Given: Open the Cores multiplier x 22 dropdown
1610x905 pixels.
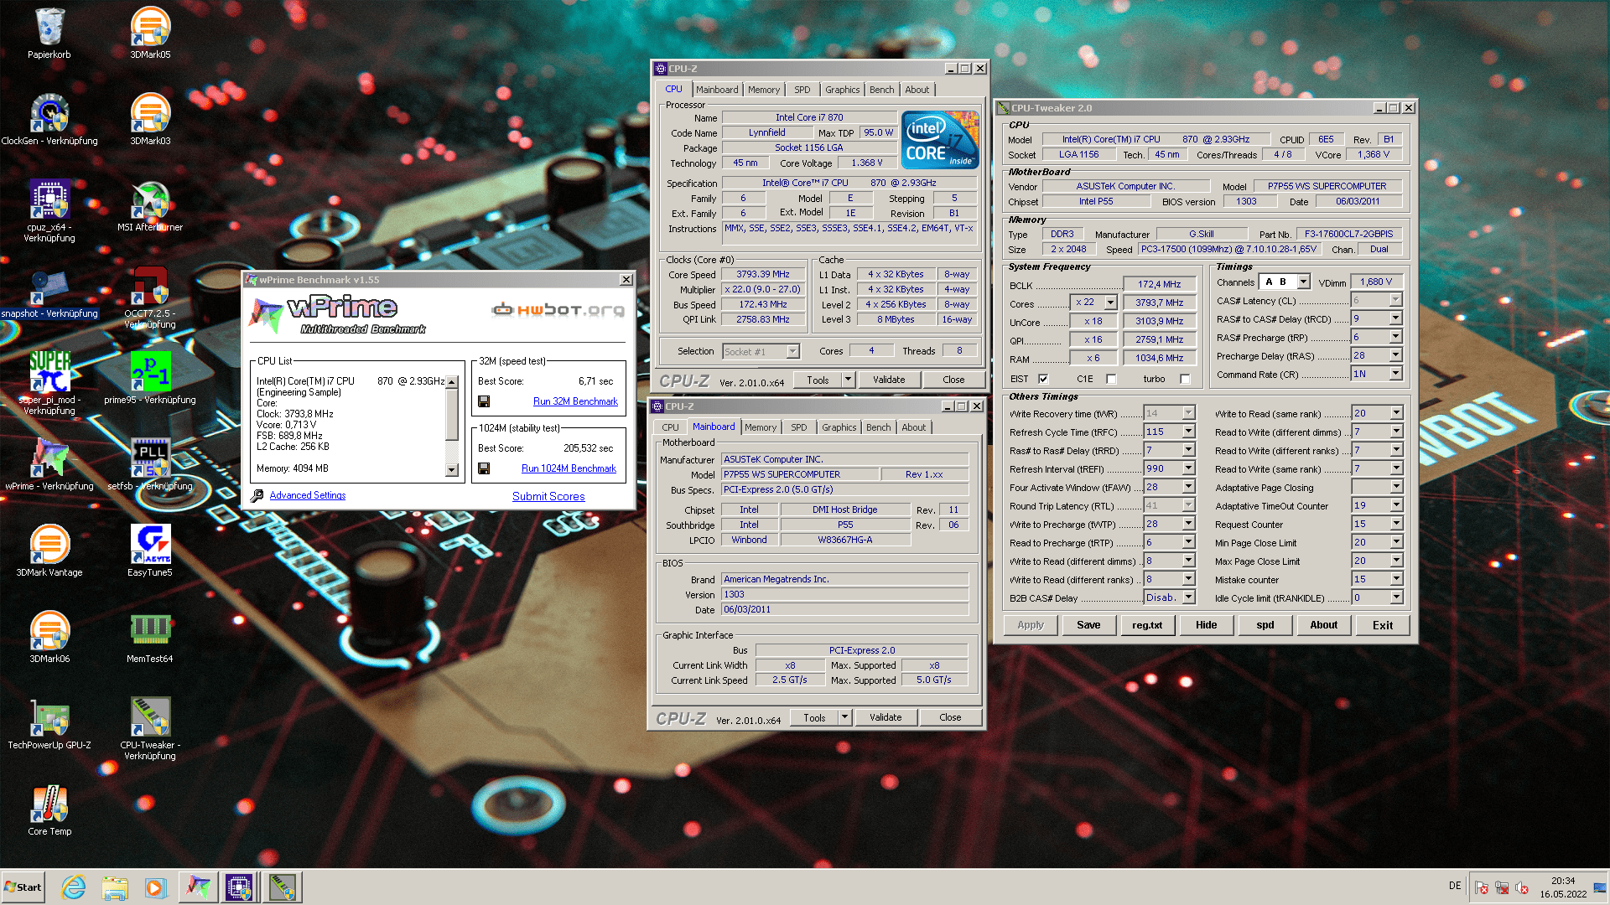Looking at the screenshot, I should coord(1110,303).
